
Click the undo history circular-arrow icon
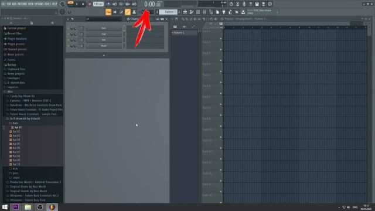pos(231,4)
